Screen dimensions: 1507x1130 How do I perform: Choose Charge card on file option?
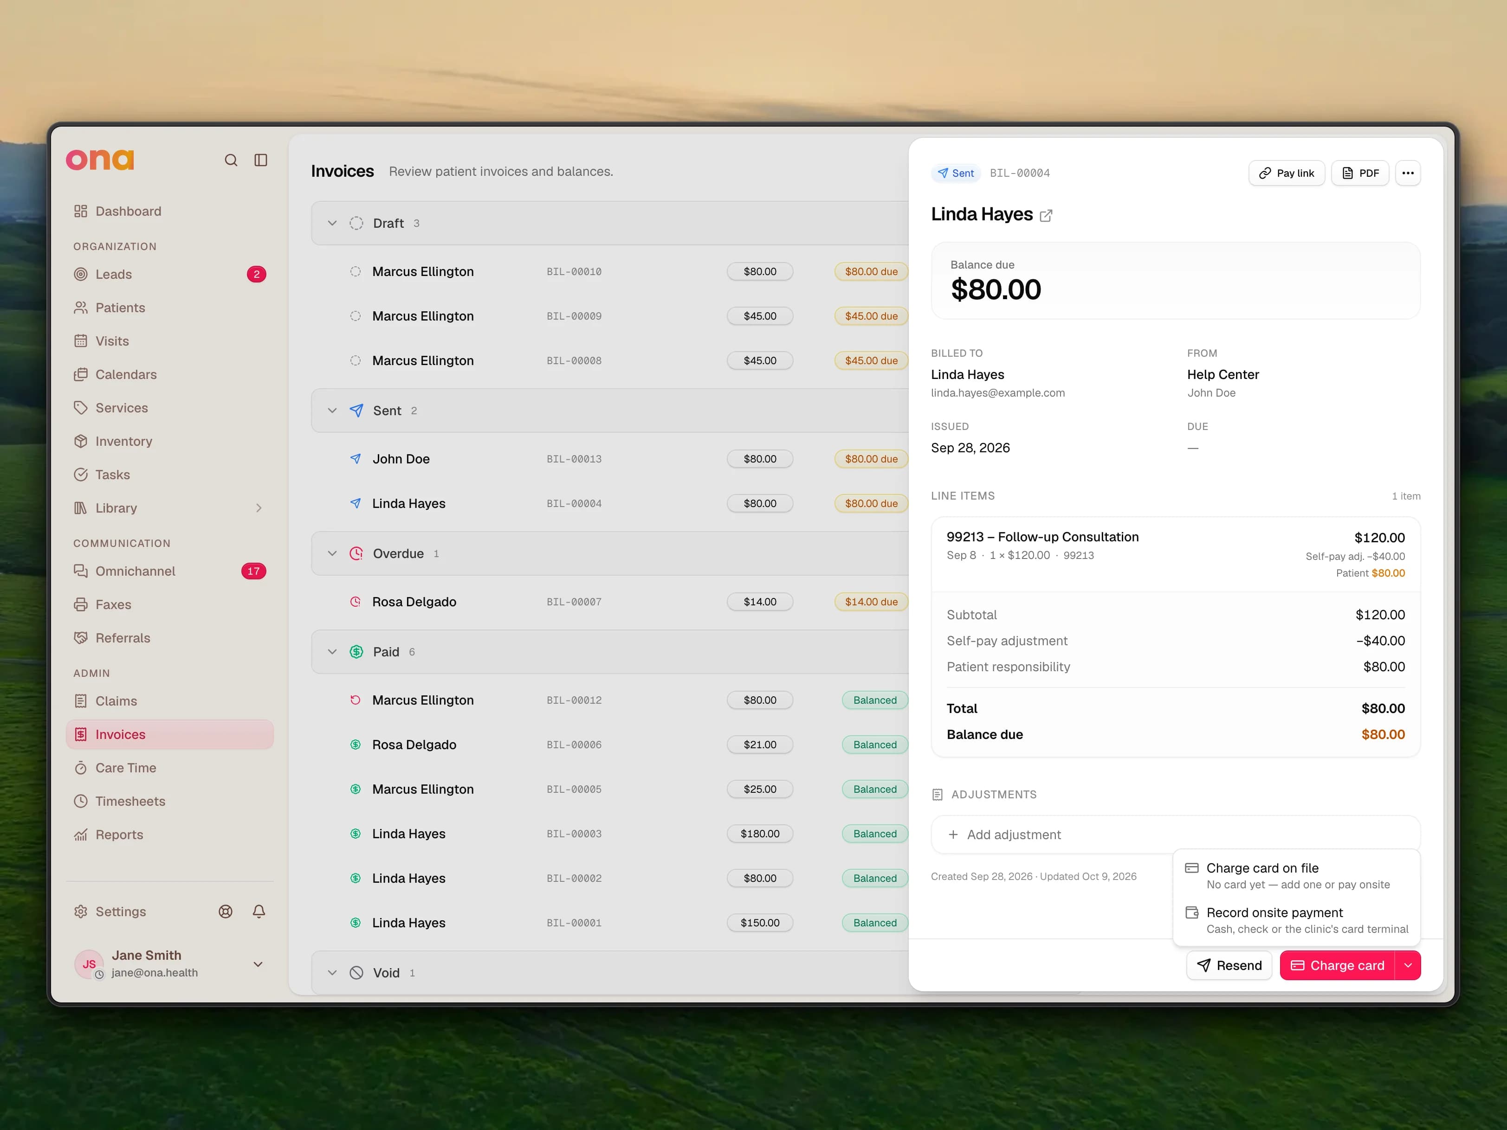1296,875
